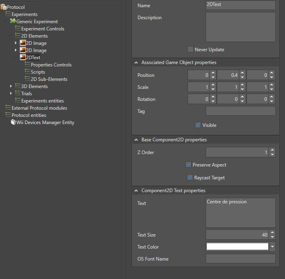Image resolution: width=285 pixels, height=279 pixels.
Task: Collapse the Generic Experiment tree node
Action: click(6, 22)
